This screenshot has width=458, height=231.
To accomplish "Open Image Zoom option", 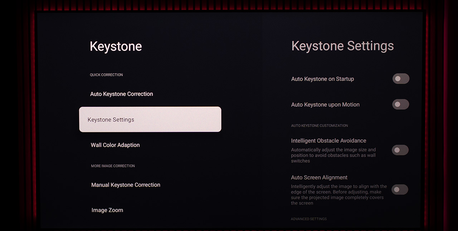I will pyautogui.click(x=107, y=210).
